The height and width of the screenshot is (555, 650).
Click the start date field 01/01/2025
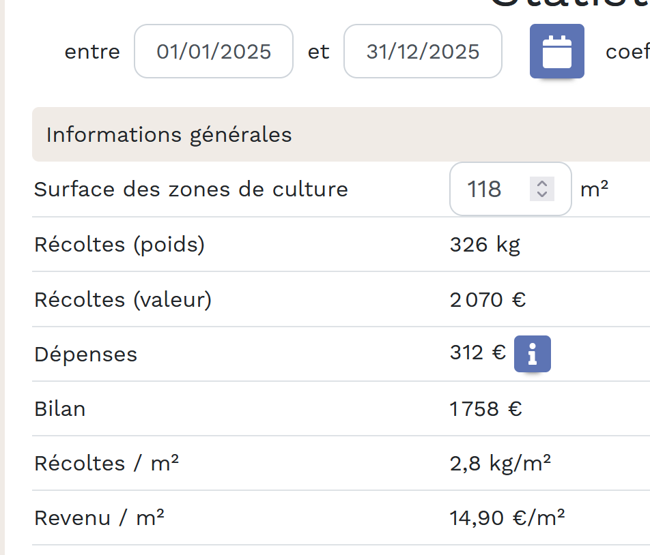(x=214, y=52)
